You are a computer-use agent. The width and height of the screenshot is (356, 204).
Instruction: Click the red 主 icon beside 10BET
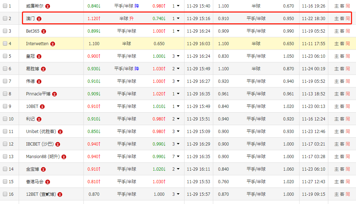42,106
